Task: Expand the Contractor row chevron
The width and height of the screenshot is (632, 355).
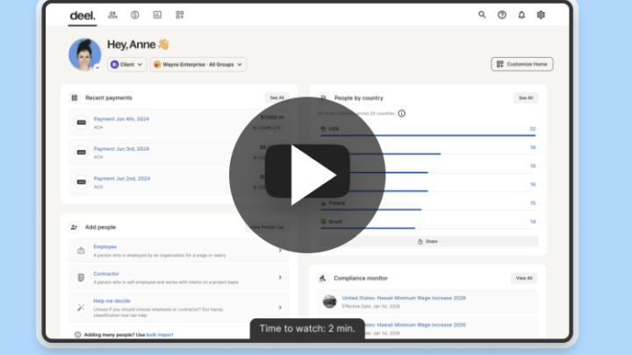Action: [x=280, y=277]
